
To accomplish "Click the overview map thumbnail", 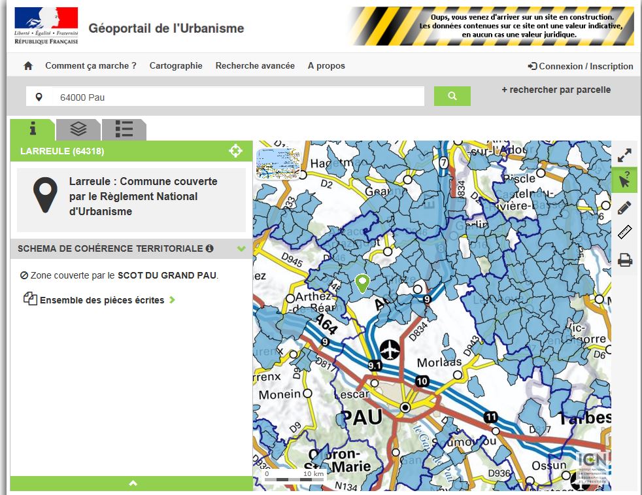I will tap(278, 163).
